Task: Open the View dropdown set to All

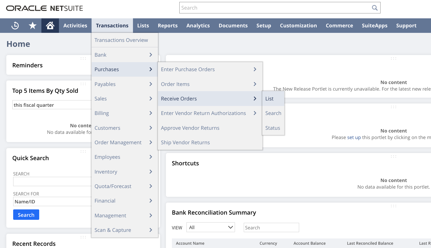Action: click(211, 227)
